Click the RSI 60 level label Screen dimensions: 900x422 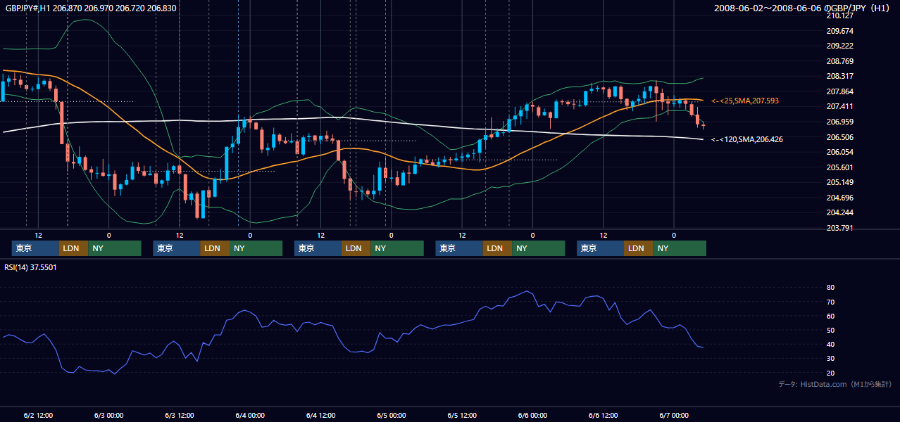tap(830, 316)
